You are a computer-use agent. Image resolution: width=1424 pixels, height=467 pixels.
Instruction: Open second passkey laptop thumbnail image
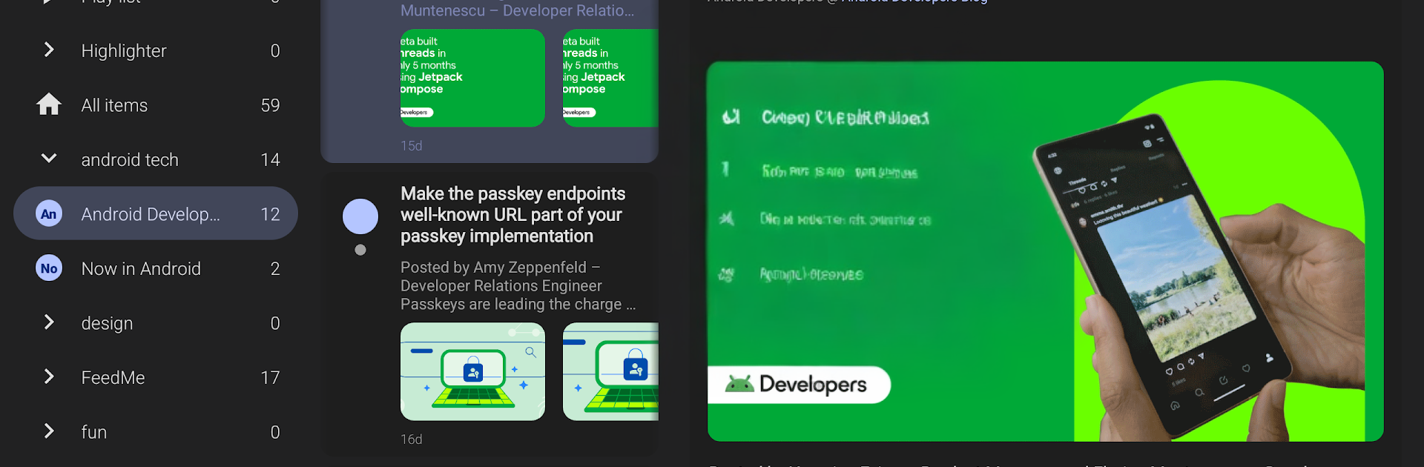click(610, 371)
